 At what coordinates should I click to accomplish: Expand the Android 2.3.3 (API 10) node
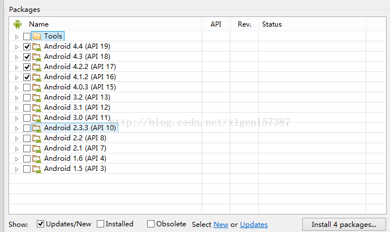[x=16, y=128]
